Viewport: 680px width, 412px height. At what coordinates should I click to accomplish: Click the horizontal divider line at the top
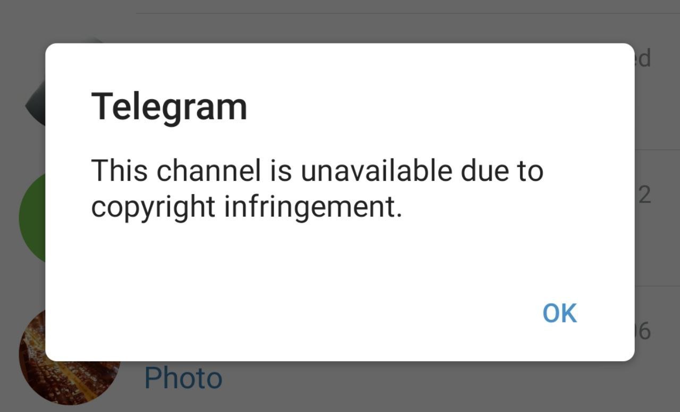pos(408,13)
